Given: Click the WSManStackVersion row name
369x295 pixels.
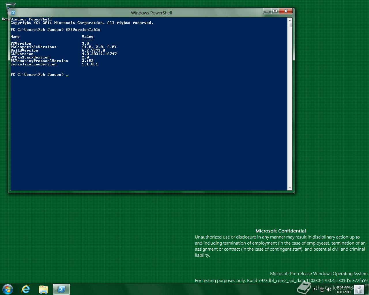Looking at the screenshot, I should (30, 57).
